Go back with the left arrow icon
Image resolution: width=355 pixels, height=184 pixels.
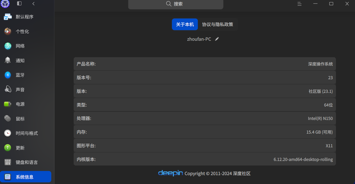click(x=34, y=4)
